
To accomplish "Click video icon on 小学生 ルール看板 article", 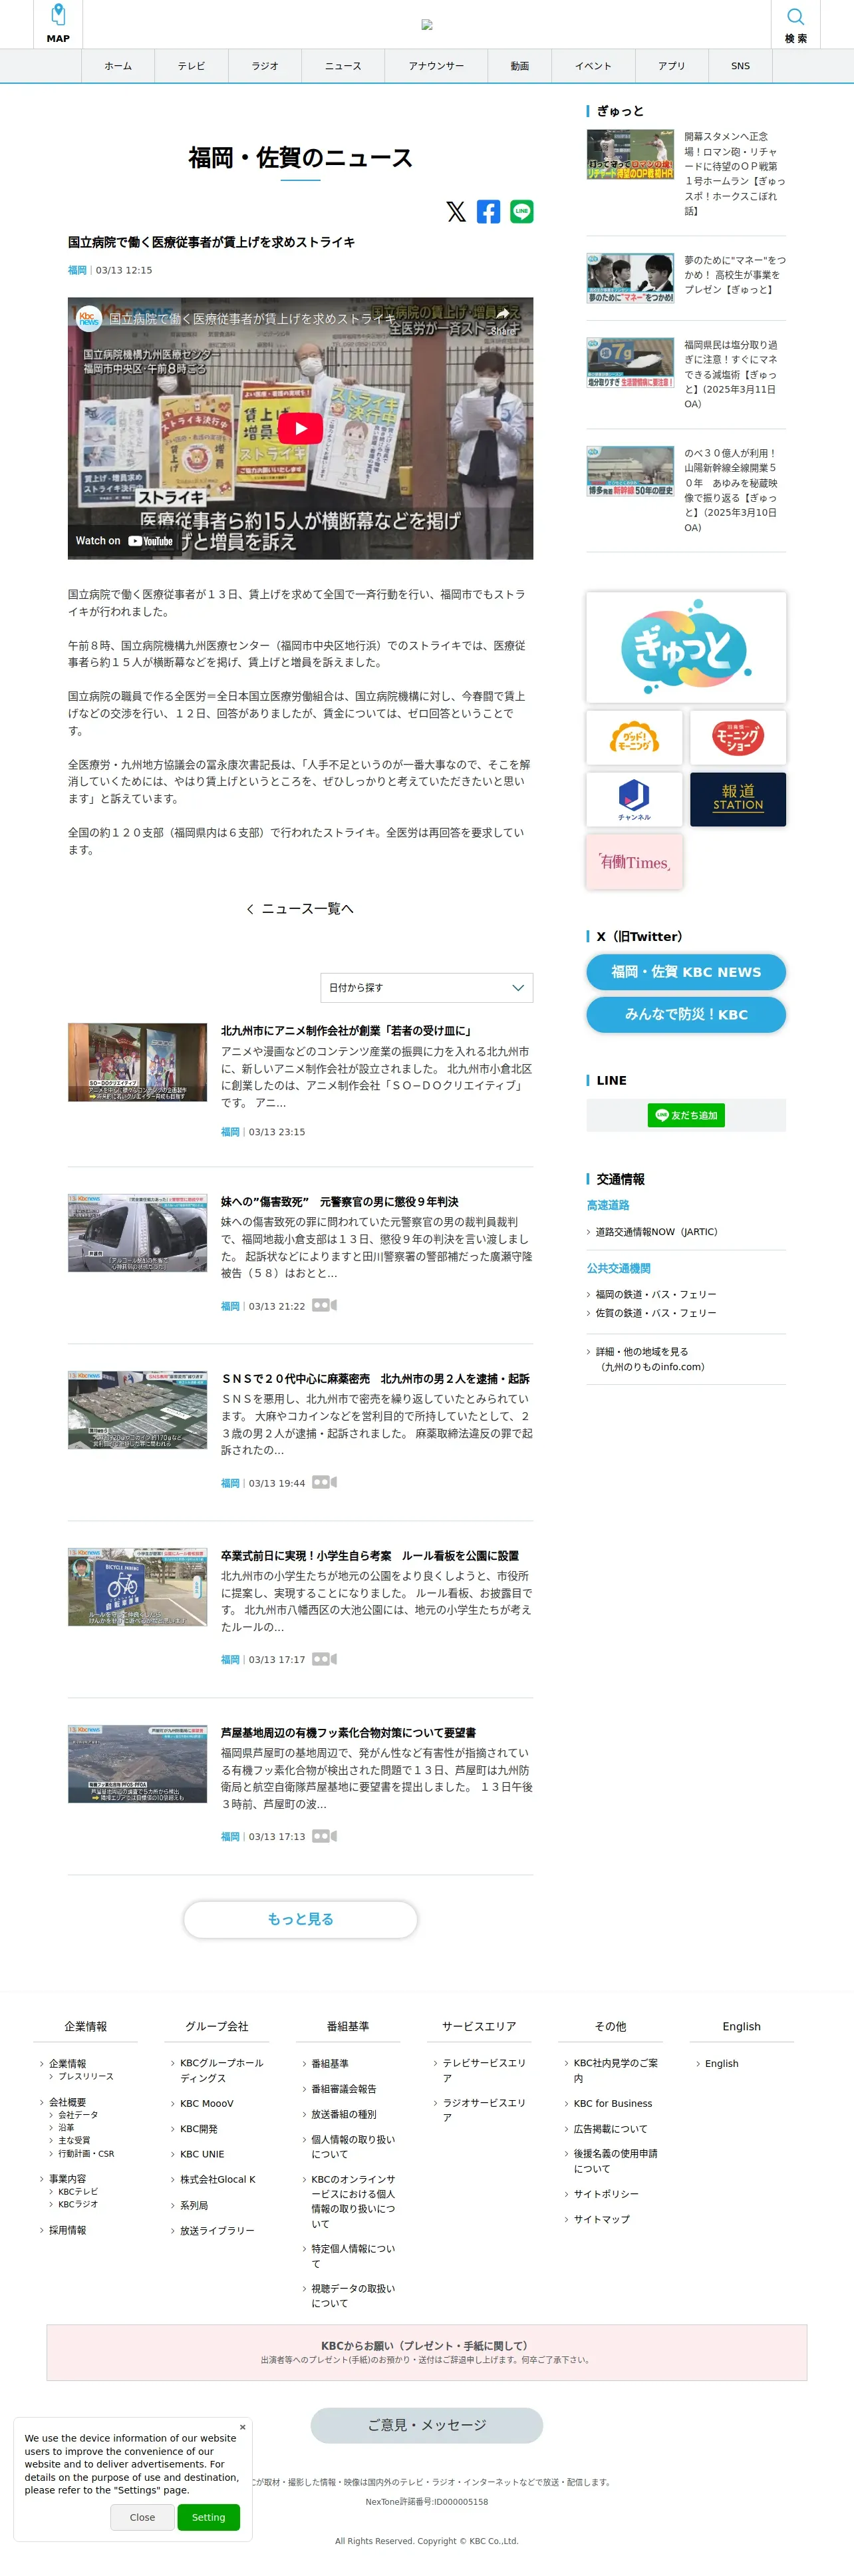I will point(324,1659).
